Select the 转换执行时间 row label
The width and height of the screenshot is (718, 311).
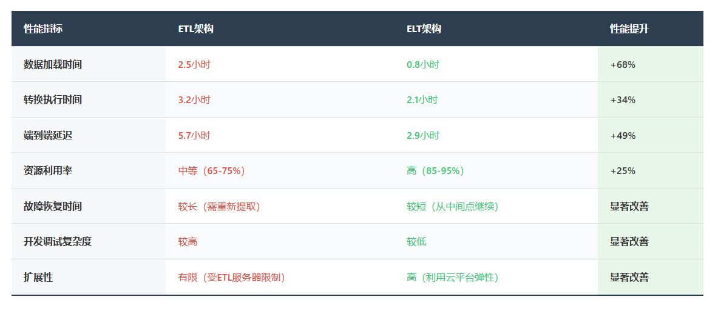[x=53, y=99]
